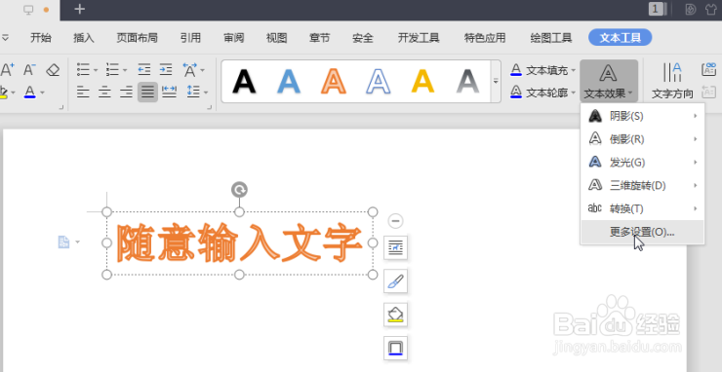Decrease paragraph indent

point(144,70)
